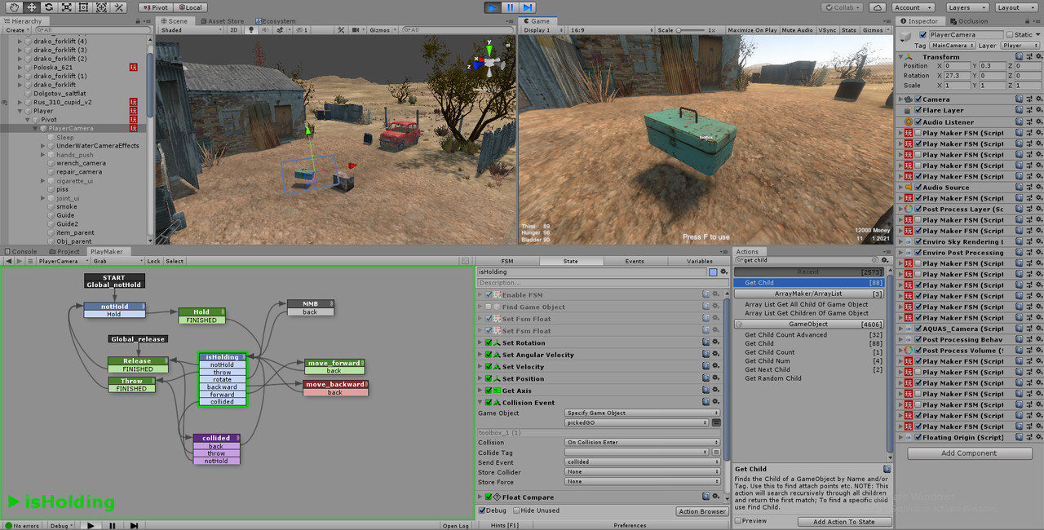Open the Occlusion tab
1044x530 pixels.
click(x=969, y=21)
